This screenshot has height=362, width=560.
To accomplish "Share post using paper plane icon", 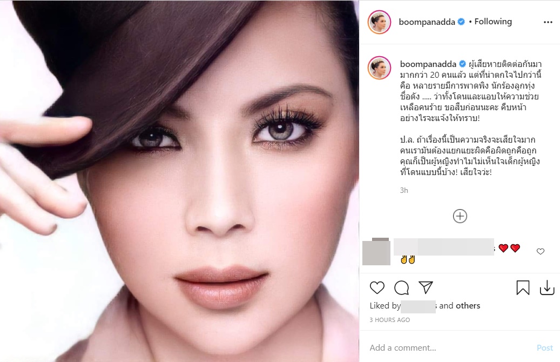I will 426,287.
